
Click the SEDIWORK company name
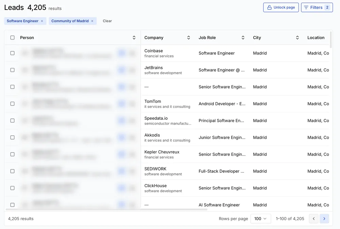pos(155,169)
